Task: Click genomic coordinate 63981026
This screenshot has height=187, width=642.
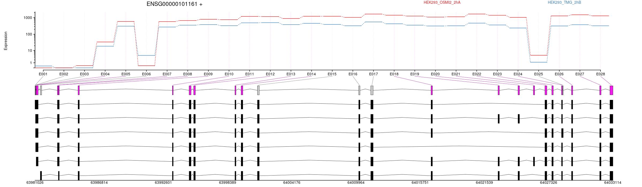Action: coord(35,183)
